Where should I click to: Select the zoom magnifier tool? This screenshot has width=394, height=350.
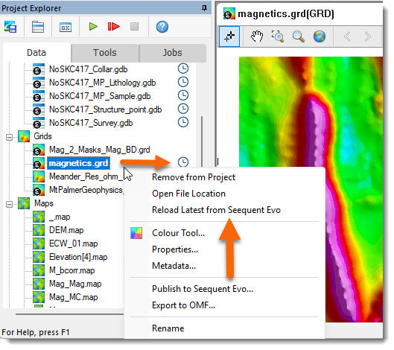click(299, 36)
